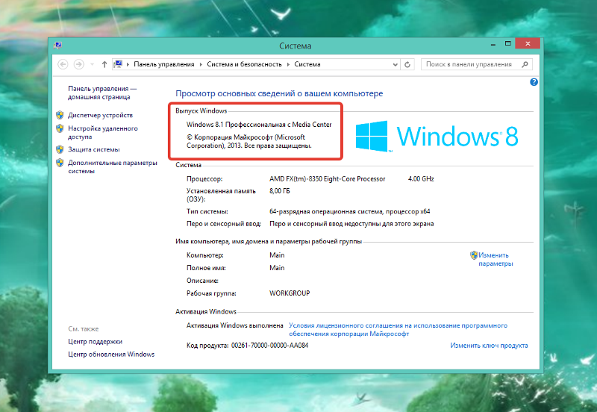Screen dimensions: 597x412
Task: Click 'Windows 8.1 Профессиональная с Media Center' text
Action: (x=259, y=125)
